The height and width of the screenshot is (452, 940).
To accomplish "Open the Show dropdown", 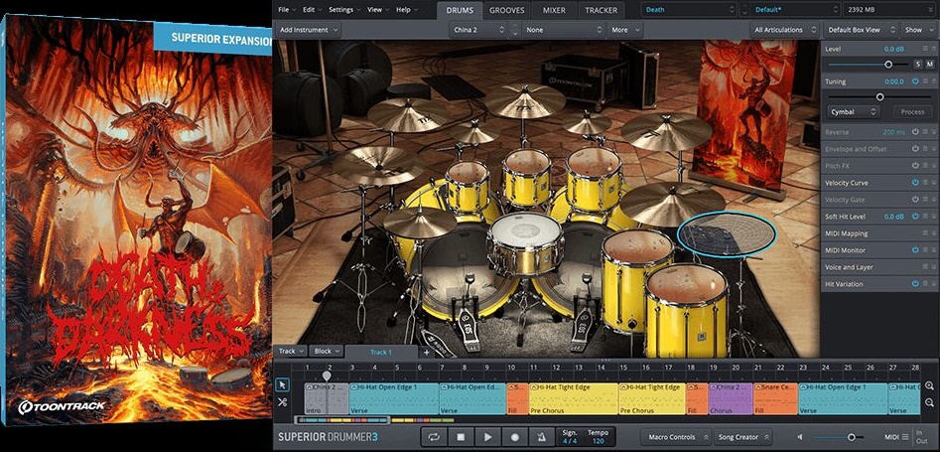I will tap(918, 30).
